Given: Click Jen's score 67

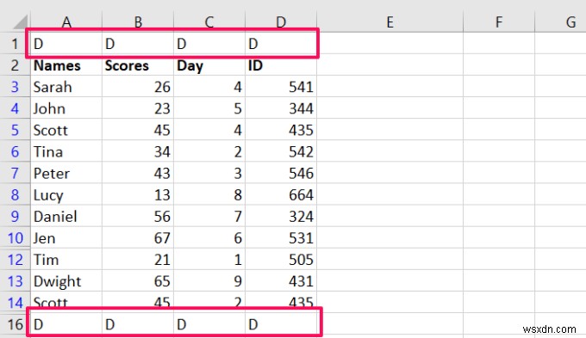Looking at the screenshot, I should 138,238.
